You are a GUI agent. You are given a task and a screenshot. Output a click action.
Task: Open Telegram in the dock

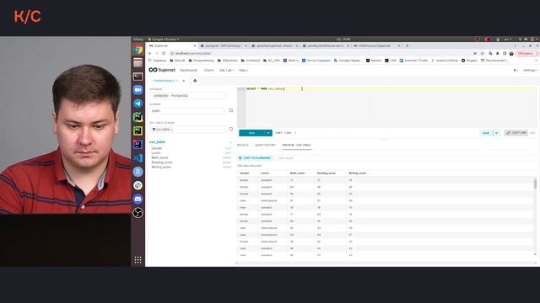138,104
